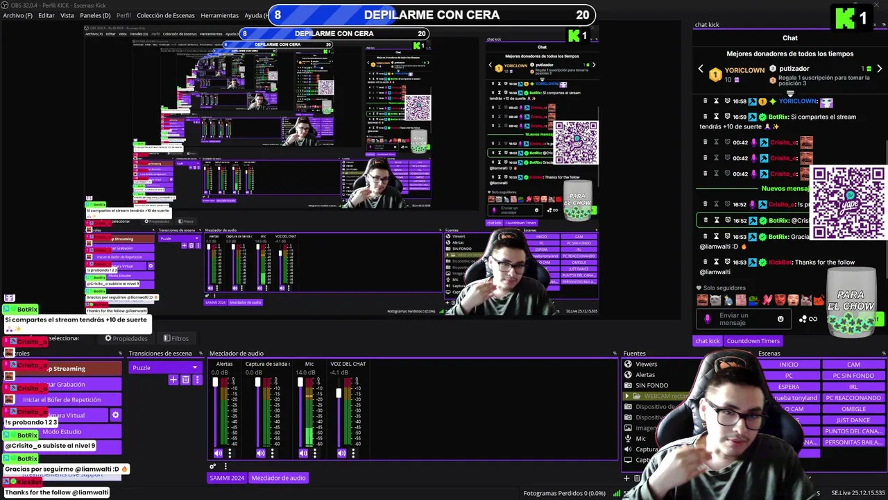Ban YORICLOWN from the 16:58 message
This screenshot has width=888, height=500.
(x=727, y=101)
